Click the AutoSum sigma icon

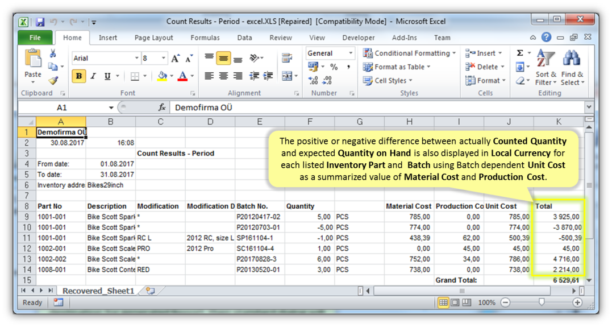520,53
